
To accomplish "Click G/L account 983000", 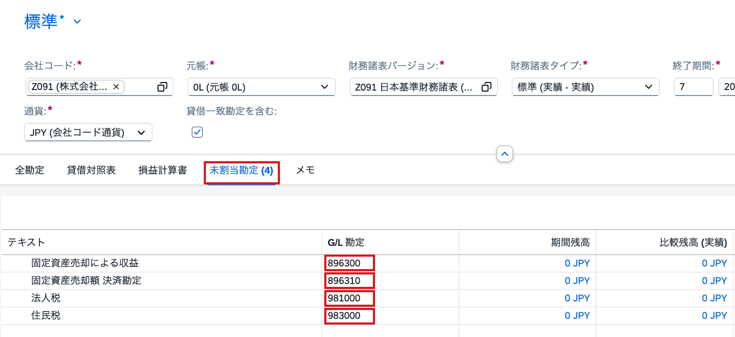I will (x=344, y=315).
